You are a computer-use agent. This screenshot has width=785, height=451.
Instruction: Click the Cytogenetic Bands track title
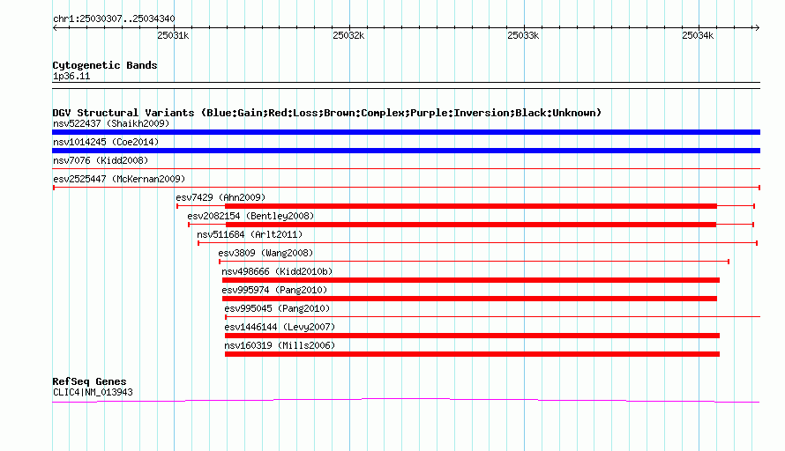tap(105, 65)
